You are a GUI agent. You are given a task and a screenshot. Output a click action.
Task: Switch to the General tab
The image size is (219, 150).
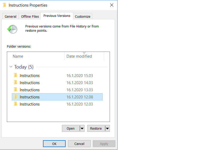click(x=11, y=16)
